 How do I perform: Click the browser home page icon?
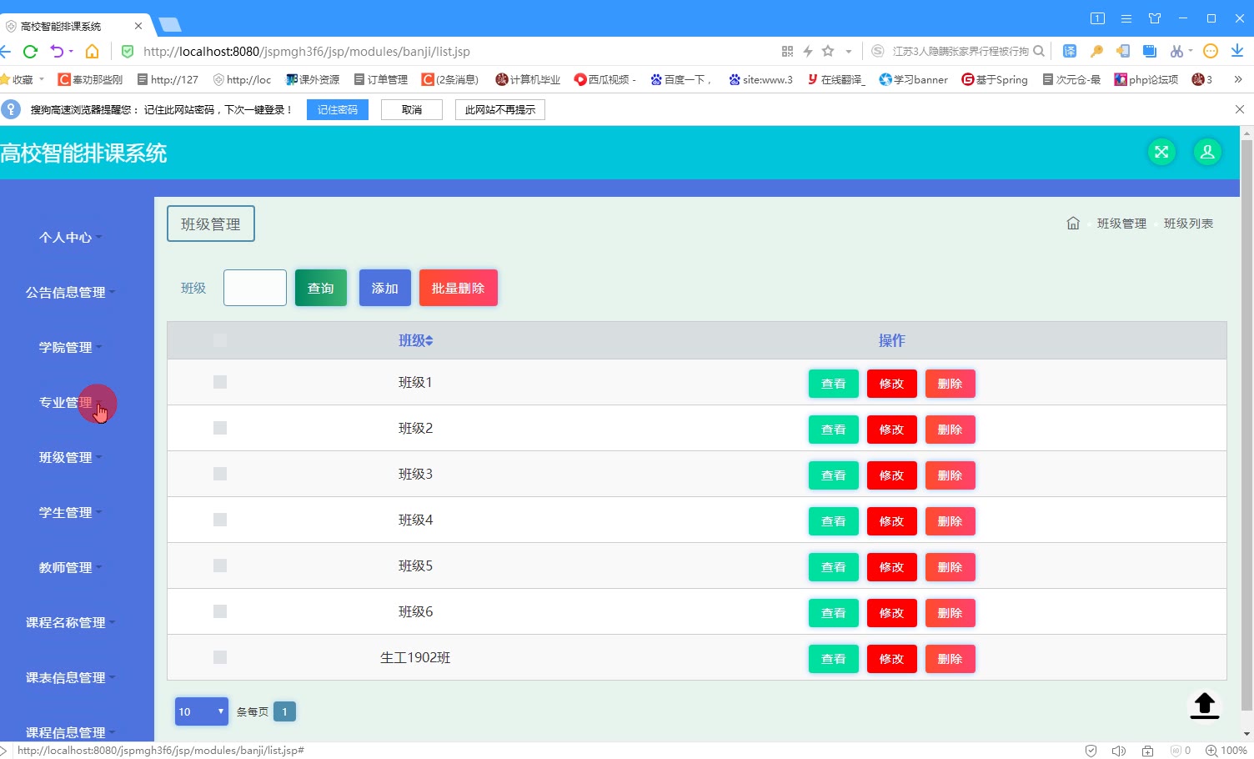[x=93, y=52]
